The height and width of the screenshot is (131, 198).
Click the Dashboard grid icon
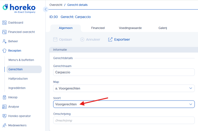tap(4, 23)
